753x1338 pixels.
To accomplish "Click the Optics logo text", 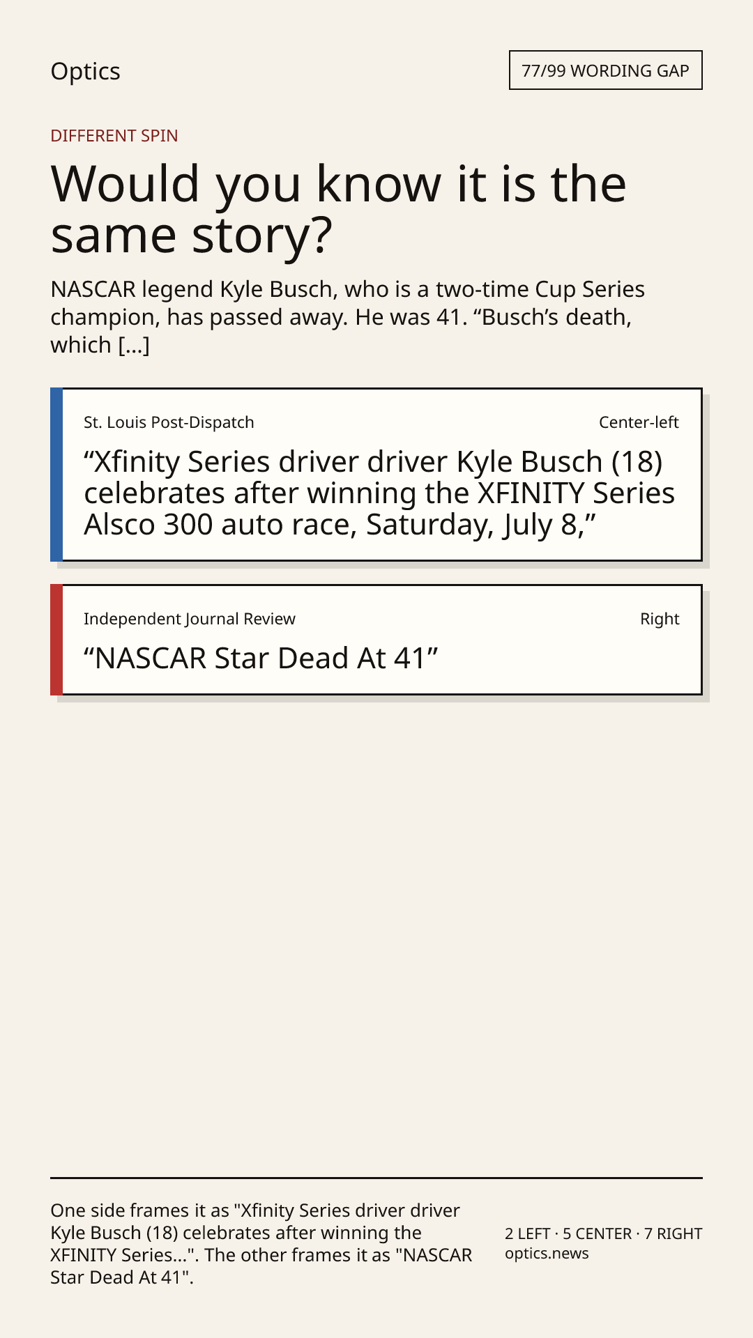I will coord(85,71).
